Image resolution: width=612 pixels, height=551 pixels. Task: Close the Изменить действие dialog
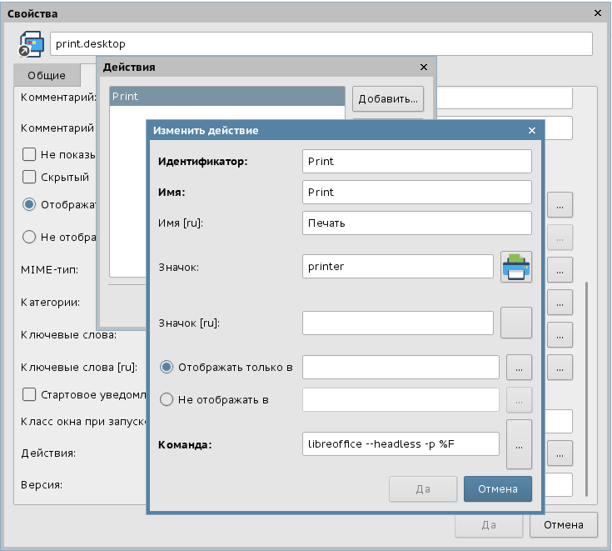click(x=532, y=131)
